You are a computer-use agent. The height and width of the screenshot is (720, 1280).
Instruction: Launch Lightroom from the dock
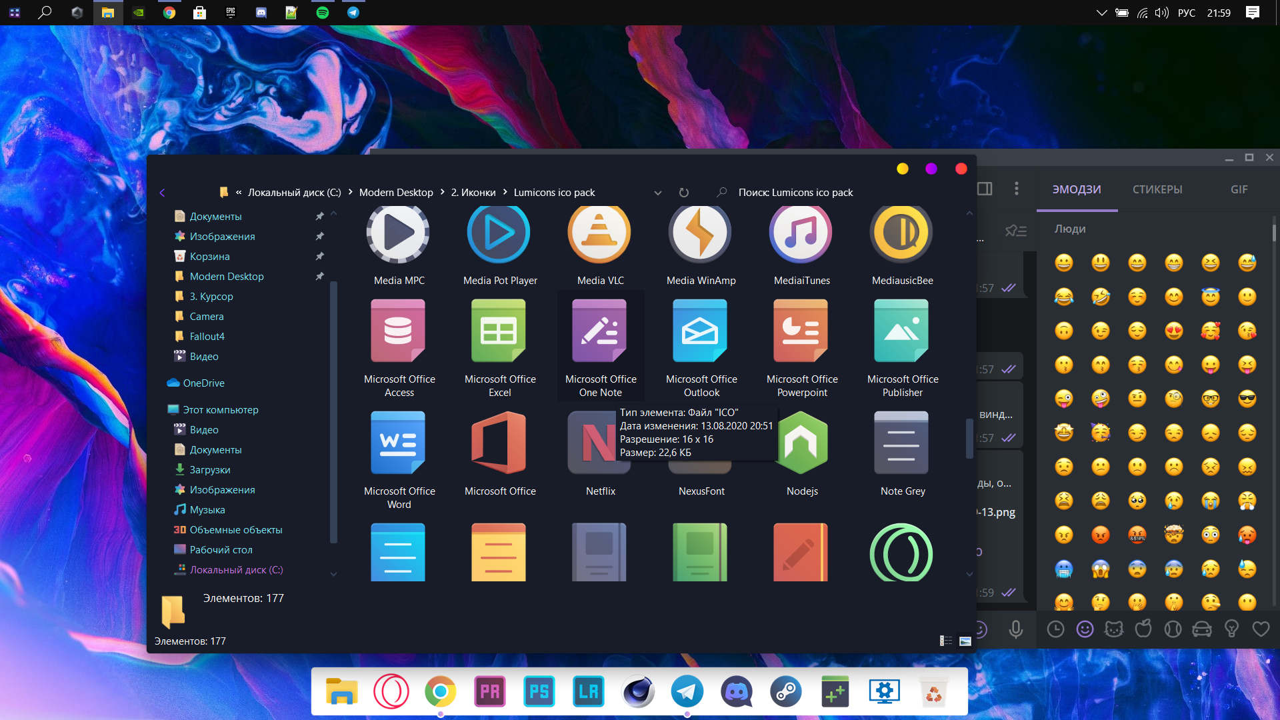(x=588, y=691)
